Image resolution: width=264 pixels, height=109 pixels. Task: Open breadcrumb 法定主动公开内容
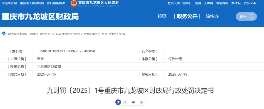point(68,34)
